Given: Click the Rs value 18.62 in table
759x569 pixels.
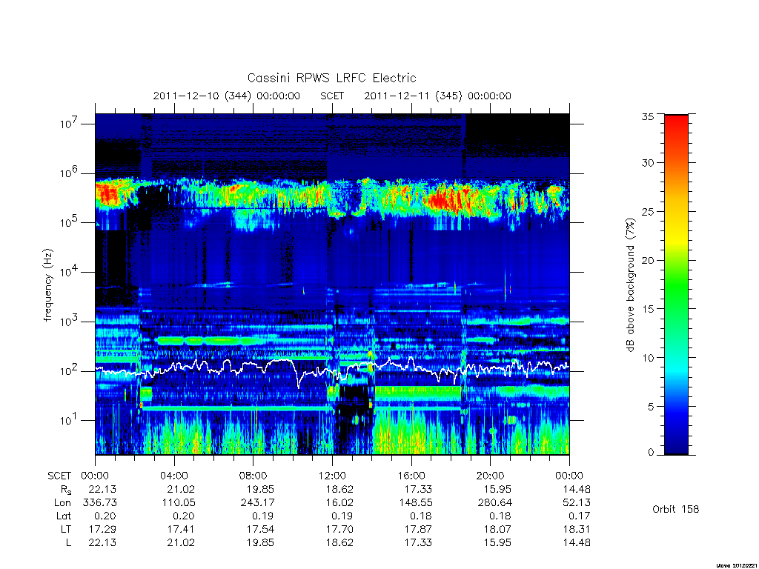Looking at the screenshot, I should click(x=339, y=489).
